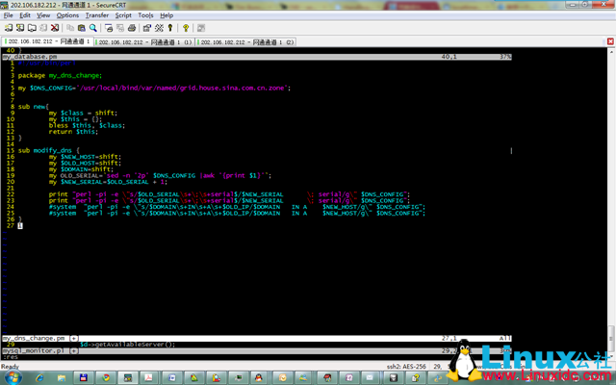Open the Script menu

coord(123,15)
